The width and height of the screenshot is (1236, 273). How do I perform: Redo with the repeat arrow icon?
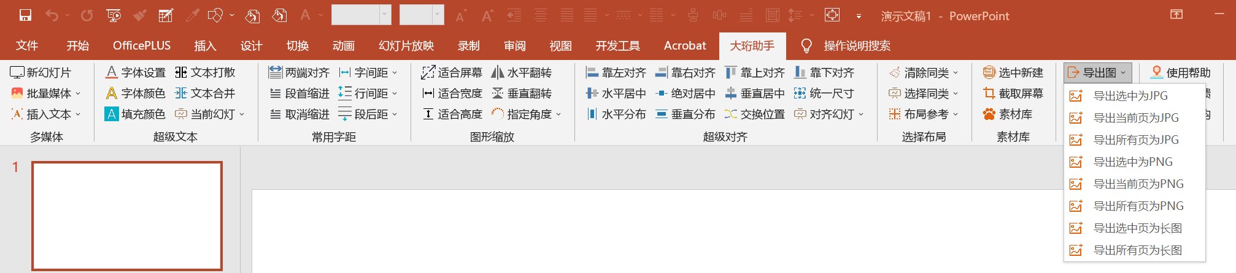[87, 15]
